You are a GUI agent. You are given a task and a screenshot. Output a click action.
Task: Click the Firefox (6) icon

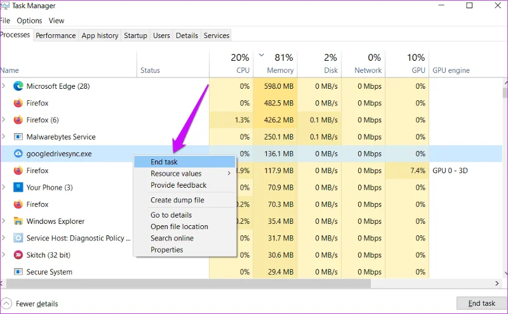[x=18, y=120]
